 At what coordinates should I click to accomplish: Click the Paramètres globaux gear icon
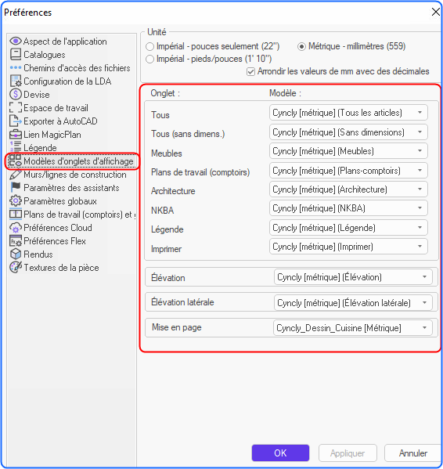[16, 200]
